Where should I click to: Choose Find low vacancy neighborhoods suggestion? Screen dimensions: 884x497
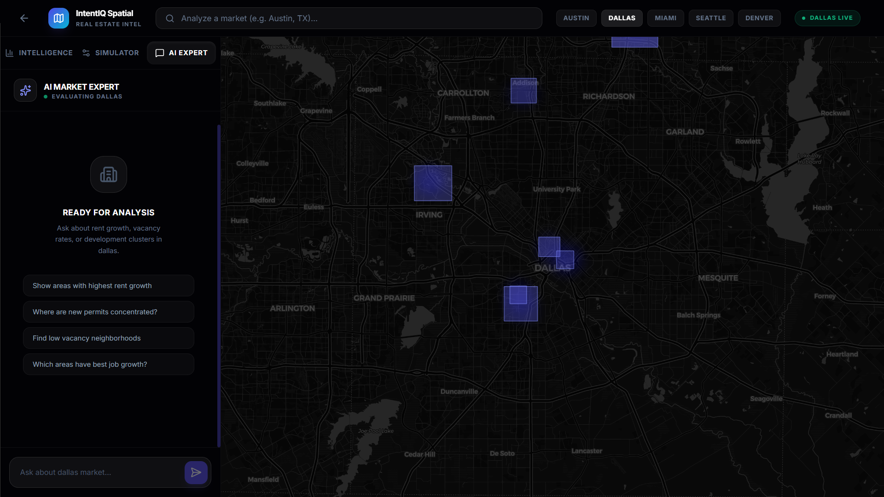tap(109, 338)
